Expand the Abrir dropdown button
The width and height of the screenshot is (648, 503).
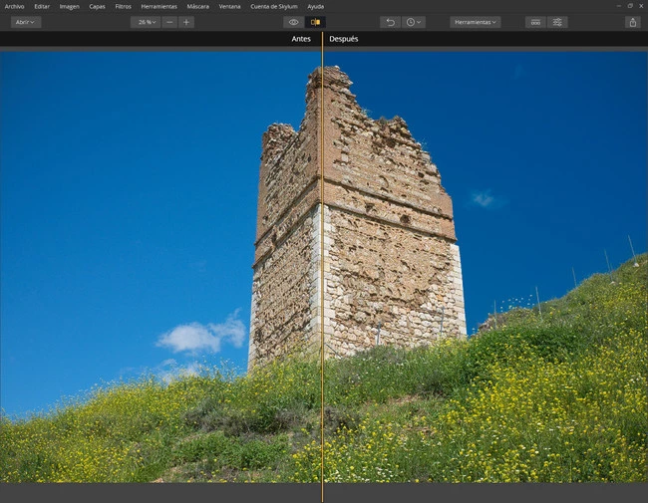pyautogui.click(x=26, y=22)
